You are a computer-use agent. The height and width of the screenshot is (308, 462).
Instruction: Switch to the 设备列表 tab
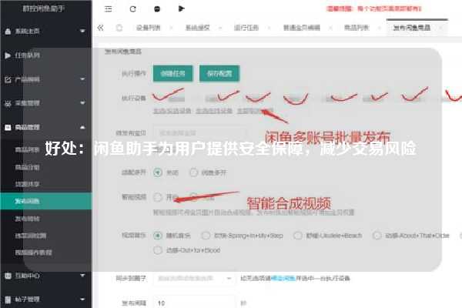coord(148,28)
